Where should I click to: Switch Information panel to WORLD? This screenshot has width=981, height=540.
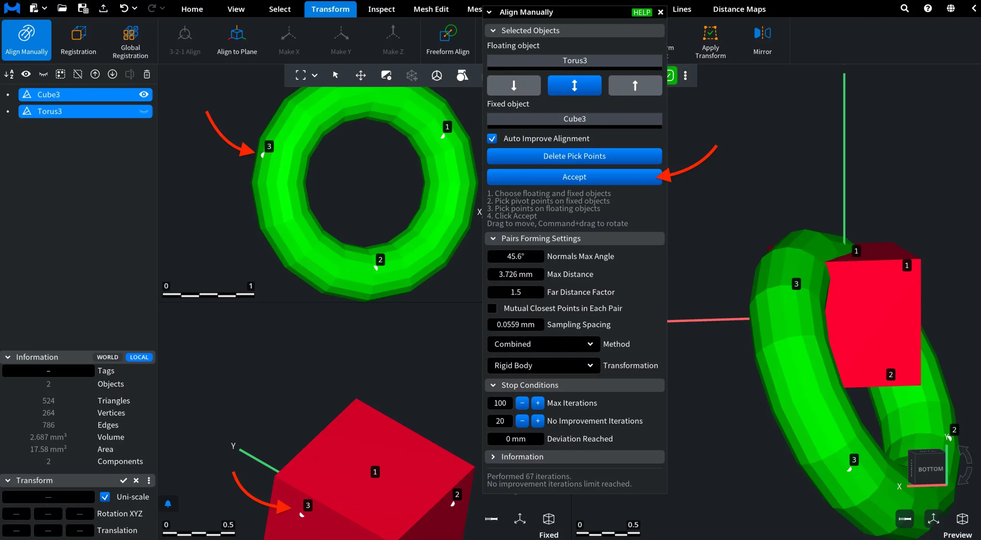coord(108,357)
